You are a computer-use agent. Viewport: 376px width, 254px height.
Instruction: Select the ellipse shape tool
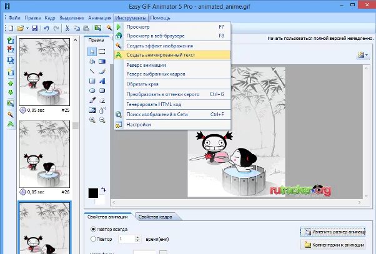pos(92,90)
